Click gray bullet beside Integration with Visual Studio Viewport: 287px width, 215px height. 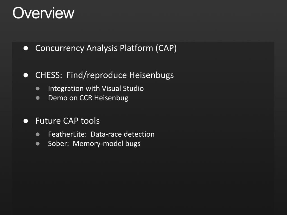click(x=38, y=89)
